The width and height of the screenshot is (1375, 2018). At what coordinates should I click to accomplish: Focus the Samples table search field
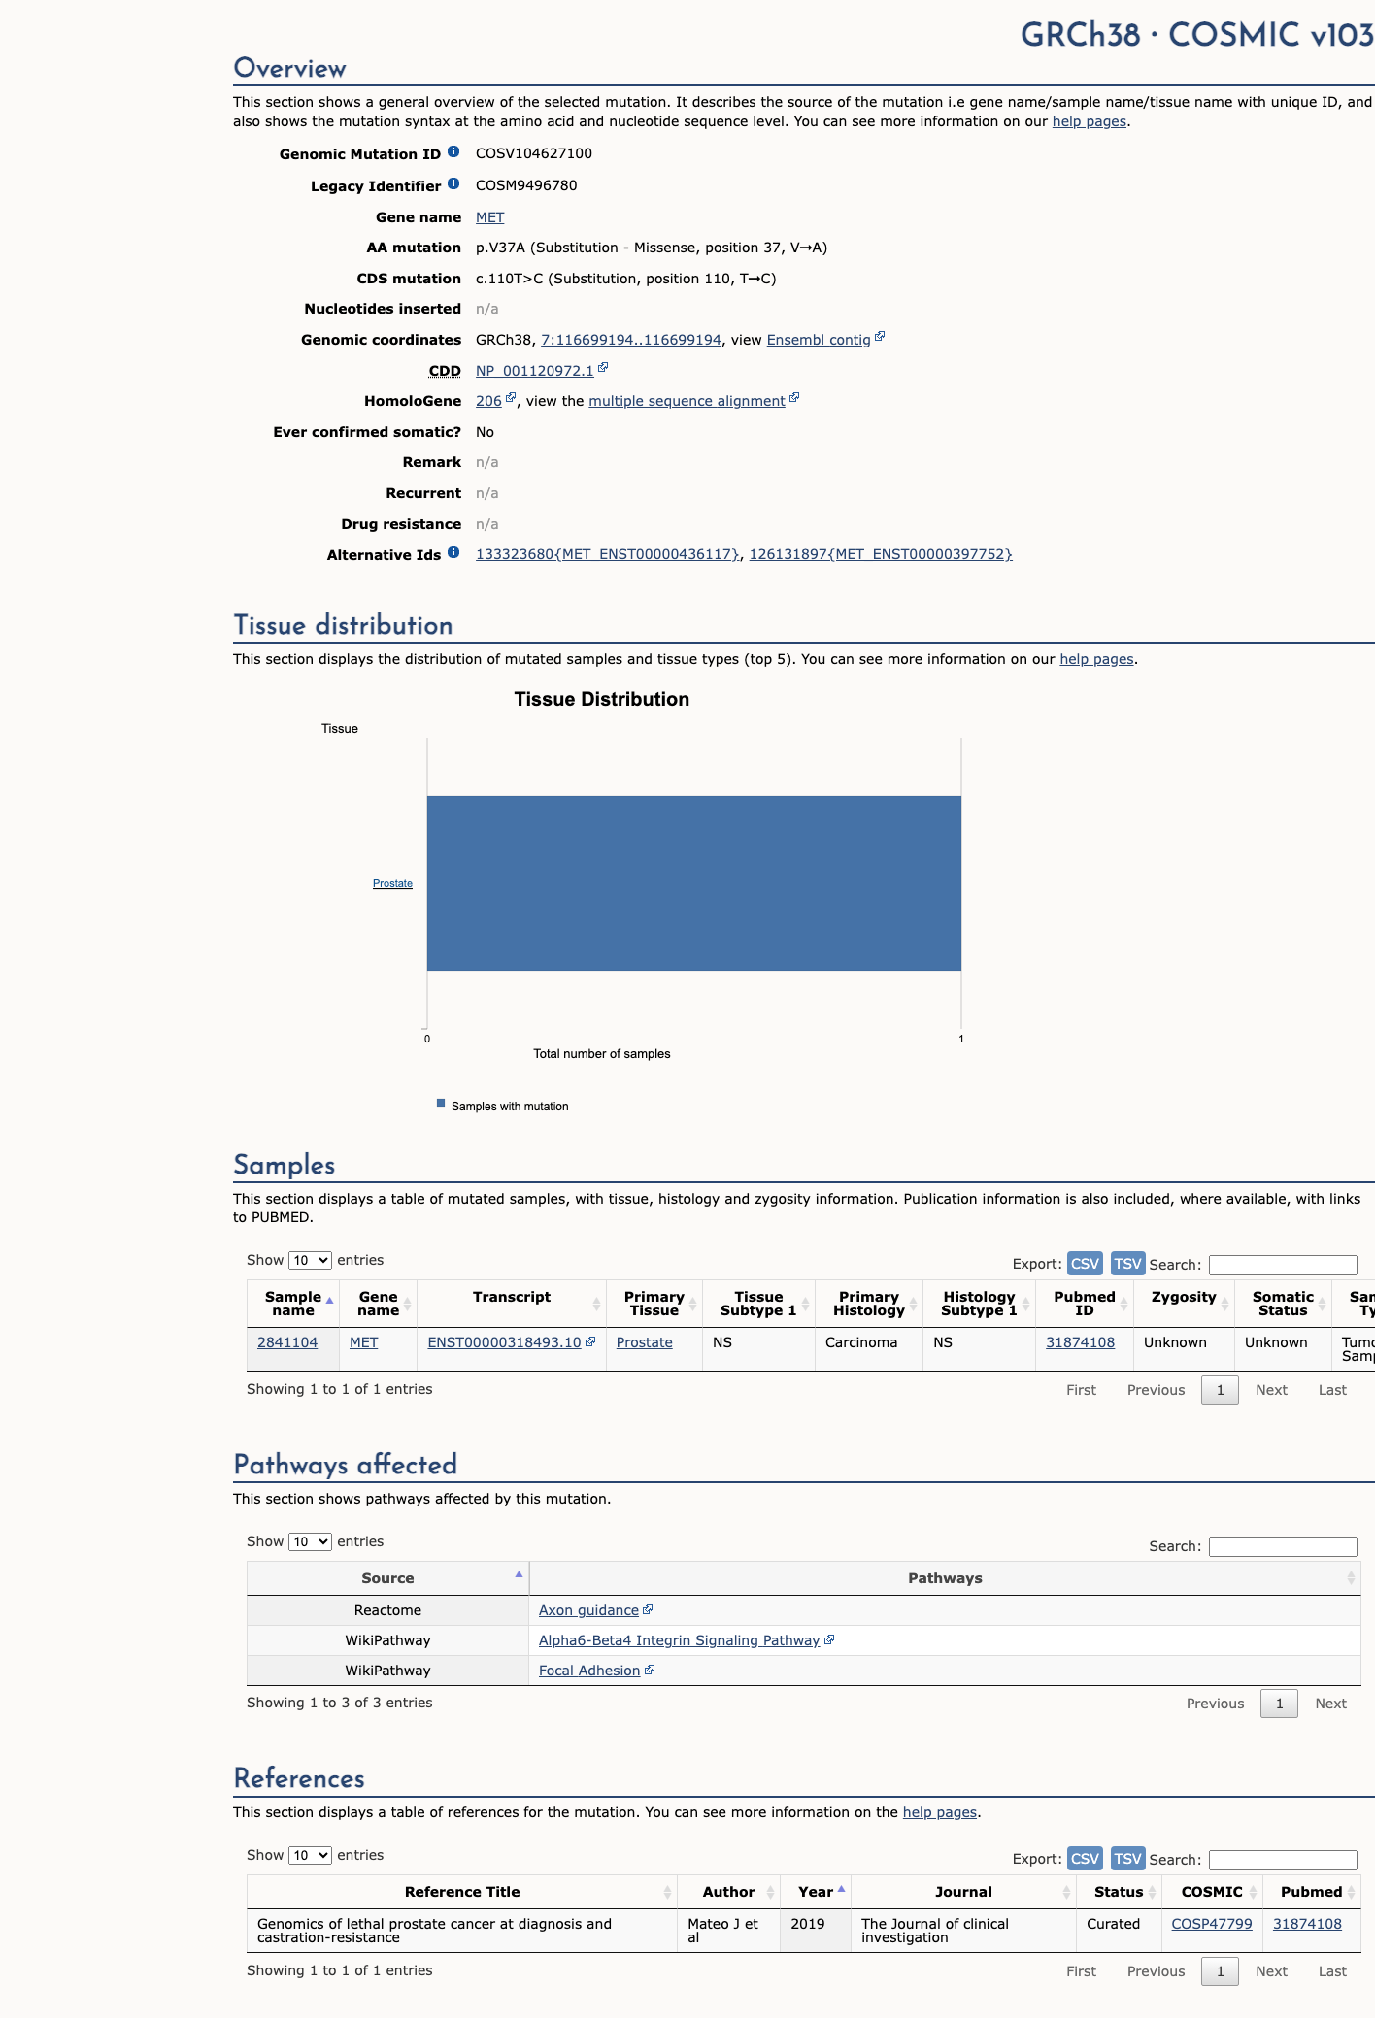[1283, 1265]
